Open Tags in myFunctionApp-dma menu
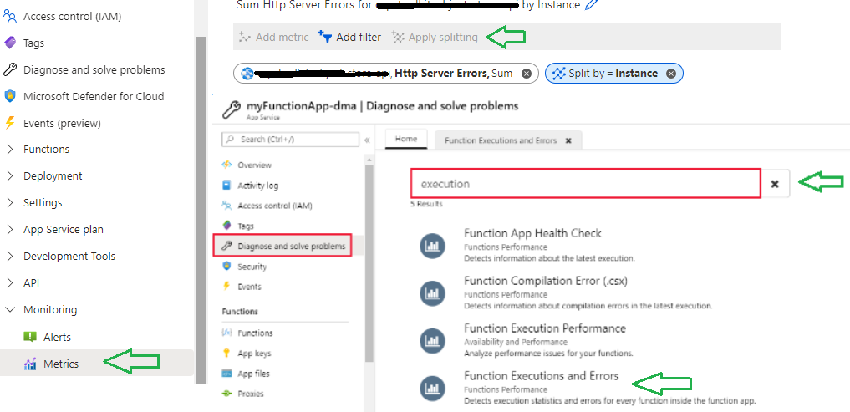850x412 pixels. click(x=245, y=226)
